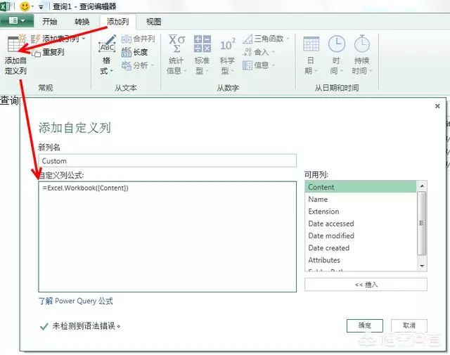Click the Parse (分析) icon
Screen dimensions: 450x355
click(127, 65)
